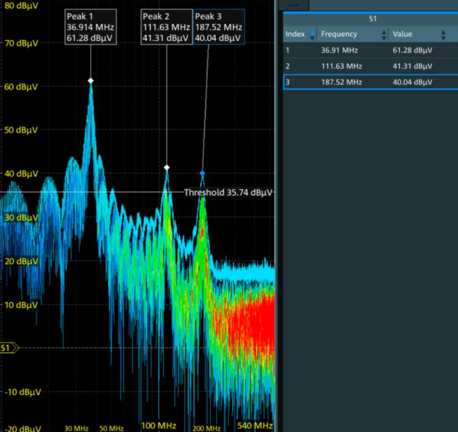The image size is (458, 432).
Task: Click the 200 MHz axis label
Action: [x=206, y=429]
